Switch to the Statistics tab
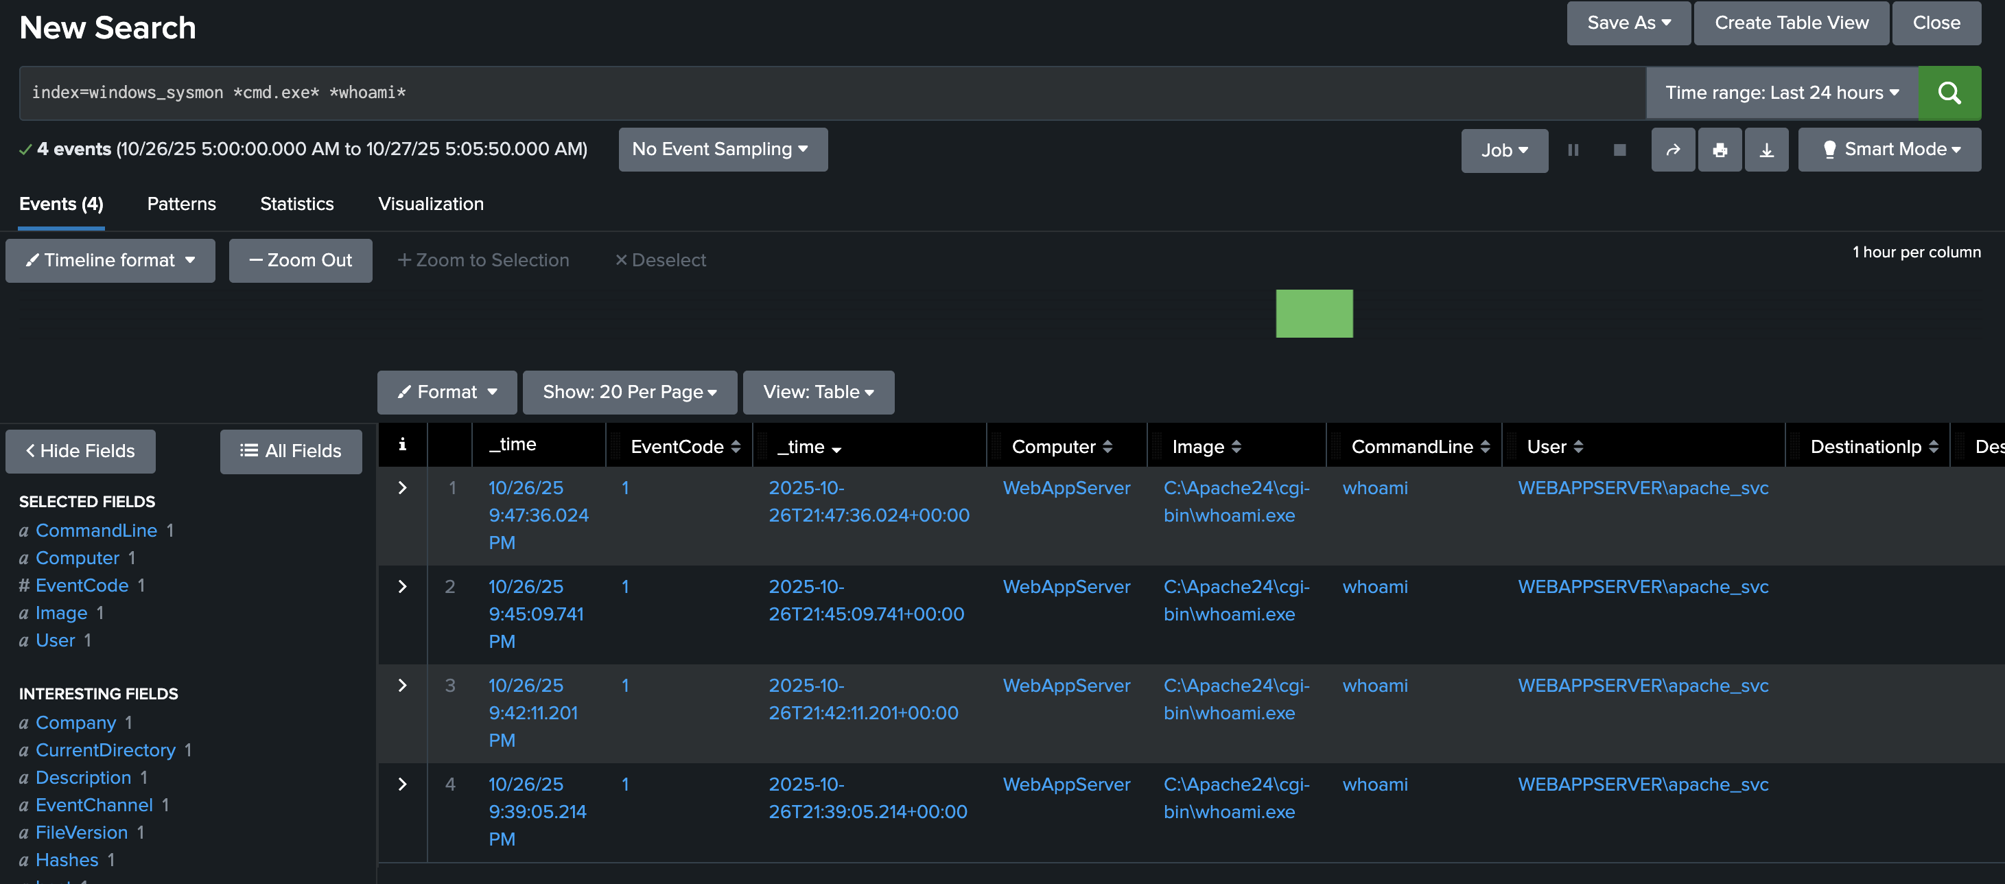 (296, 203)
